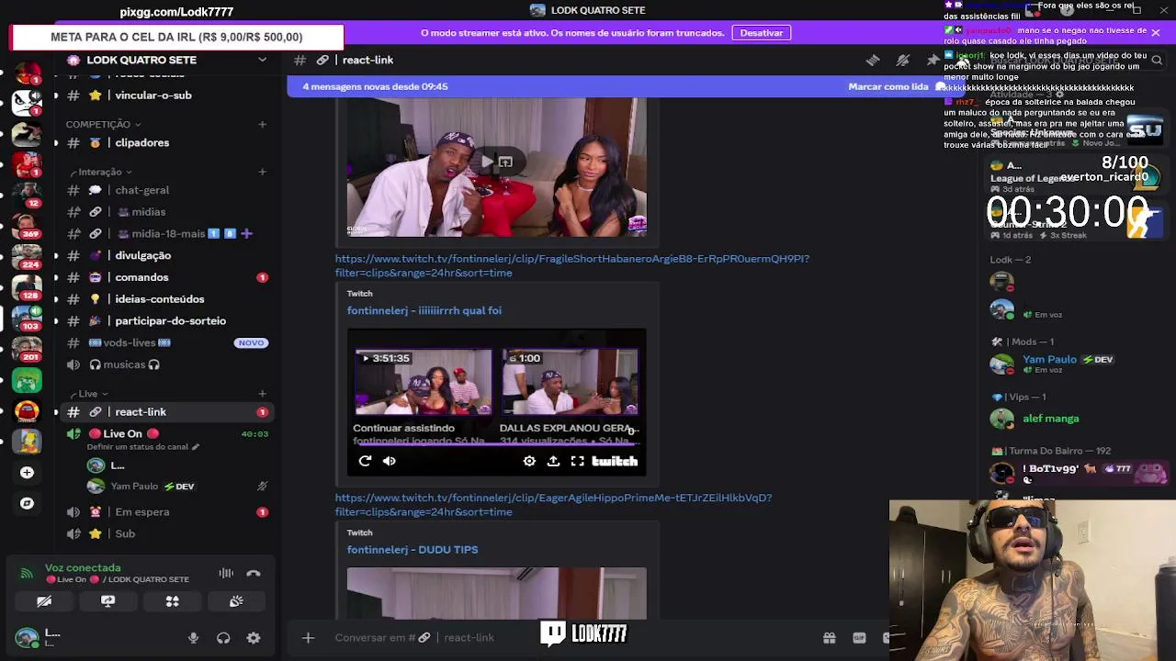The width and height of the screenshot is (1176, 661).
Task: Open the ideias-conteúdos channel
Action: tap(165, 299)
